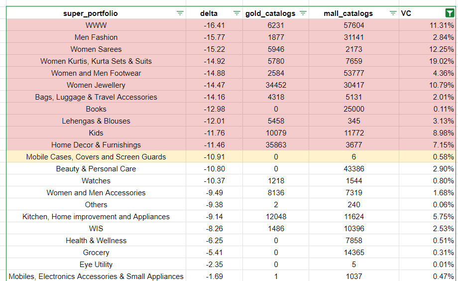Click the Books portfolio cell
The width and height of the screenshot is (458, 281).
coord(96,109)
